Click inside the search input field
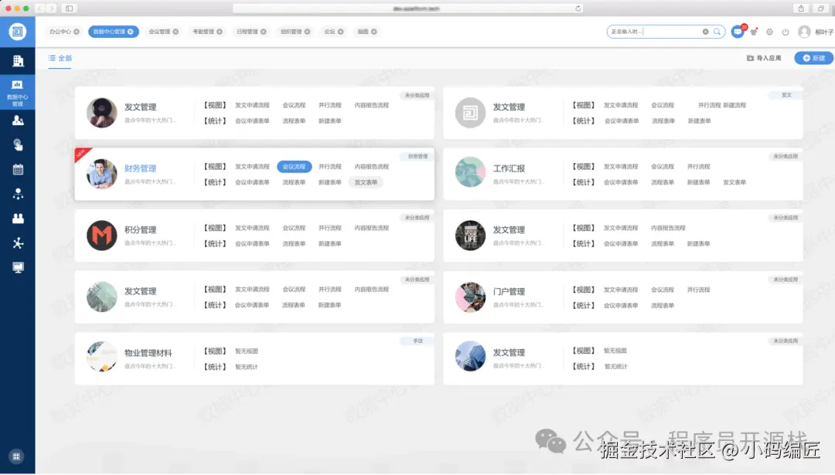This screenshot has width=835, height=475. (657, 31)
